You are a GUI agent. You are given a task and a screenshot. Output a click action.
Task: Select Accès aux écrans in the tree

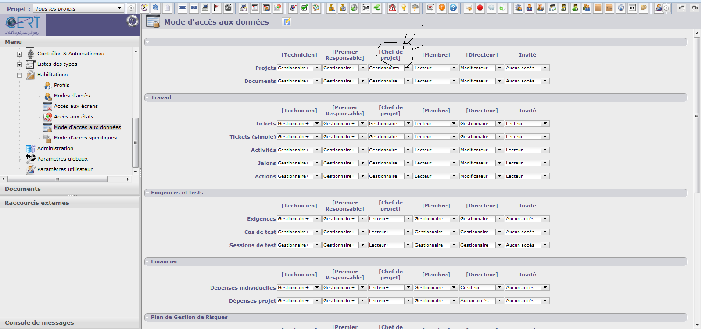75,106
